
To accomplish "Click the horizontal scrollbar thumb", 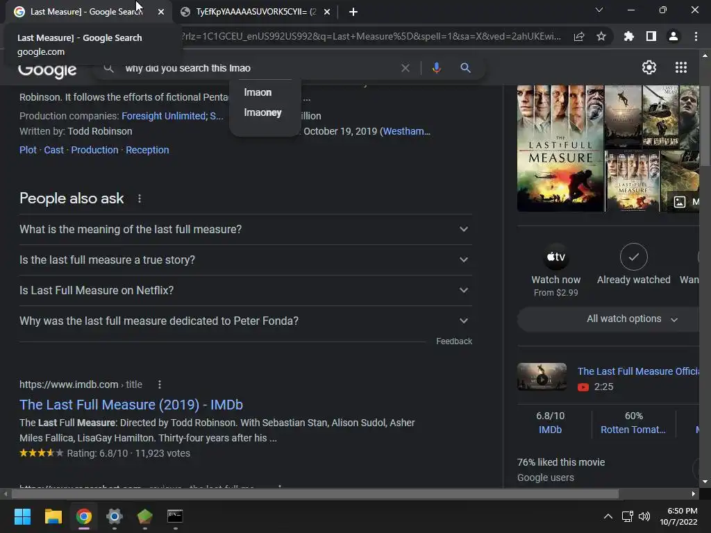I will click(x=315, y=493).
